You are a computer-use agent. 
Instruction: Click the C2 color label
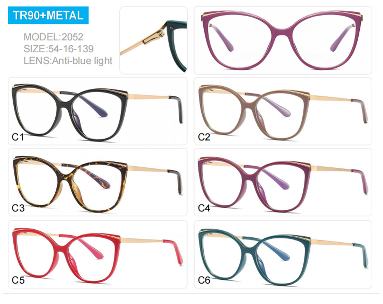tap(204, 137)
